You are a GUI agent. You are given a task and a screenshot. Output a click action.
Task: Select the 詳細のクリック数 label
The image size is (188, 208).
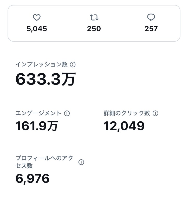pos(127,113)
